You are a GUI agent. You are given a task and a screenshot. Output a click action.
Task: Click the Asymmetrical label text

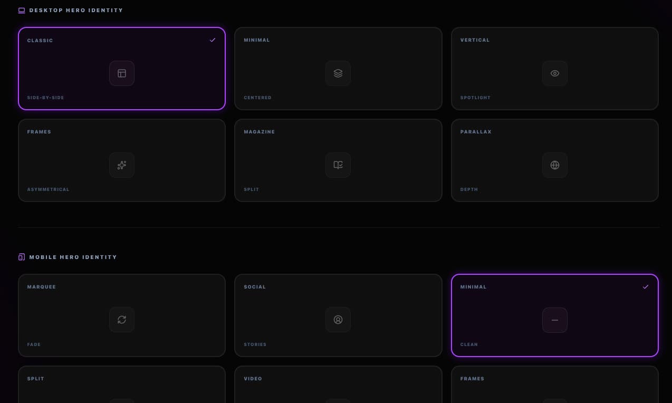click(x=48, y=189)
